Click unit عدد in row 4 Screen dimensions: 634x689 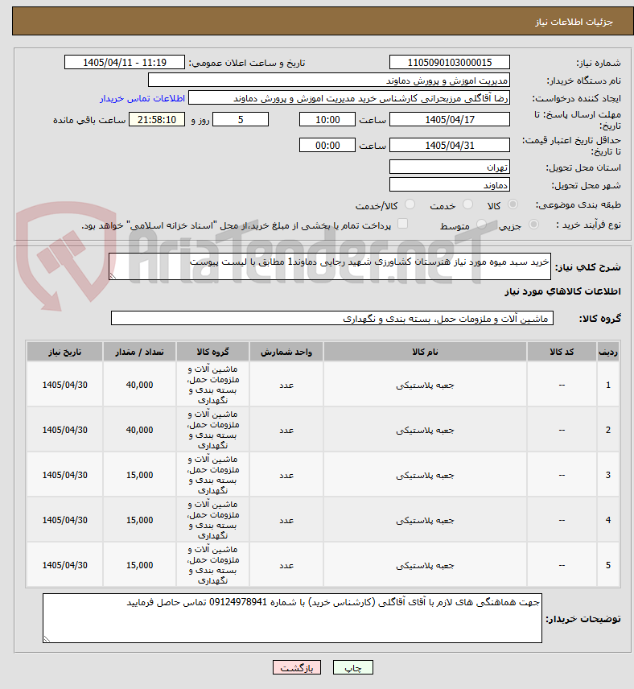point(286,520)
